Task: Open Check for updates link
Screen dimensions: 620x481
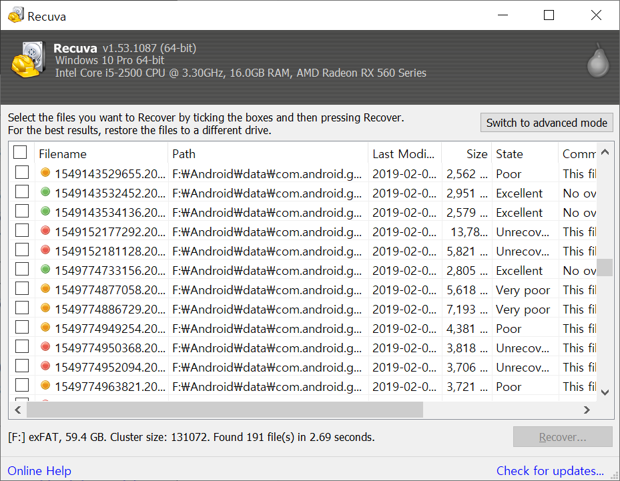Action: tap(550, 471)
